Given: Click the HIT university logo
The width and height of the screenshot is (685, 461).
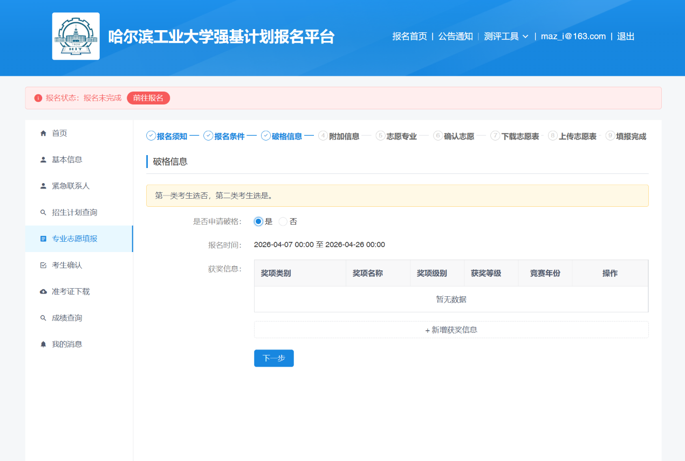Looking at the screenshot, I should click(76, 36).
